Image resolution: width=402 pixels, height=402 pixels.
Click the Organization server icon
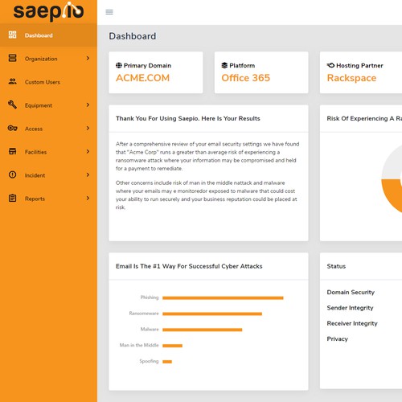(x=12, y=58)
